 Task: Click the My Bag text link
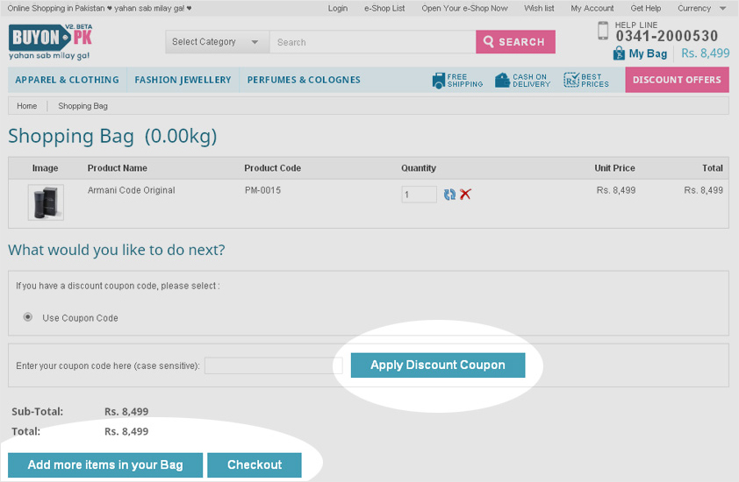(648, 53)
